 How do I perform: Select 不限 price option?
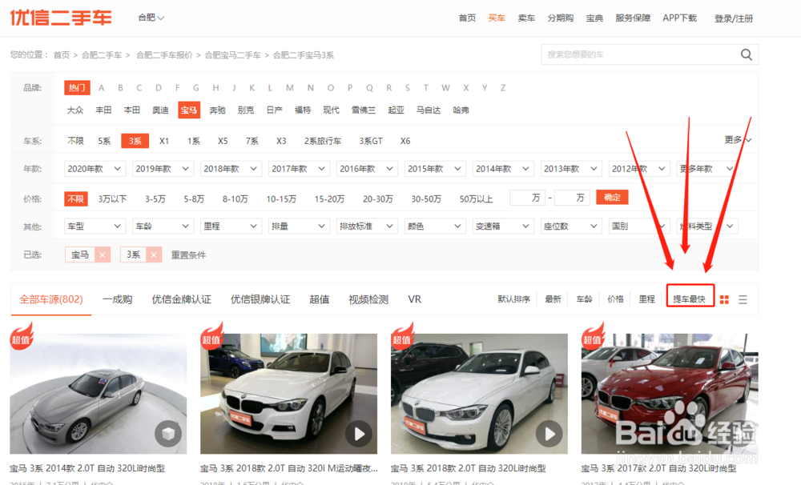click(75, 199)
